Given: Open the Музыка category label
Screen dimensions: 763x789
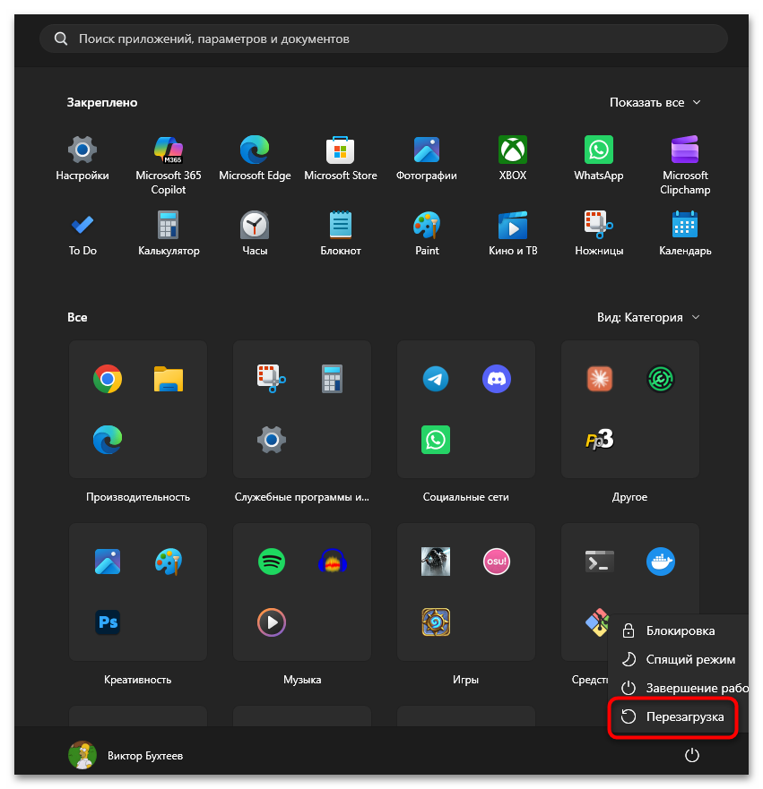Looking at the screenshot, I should (302, 680).
